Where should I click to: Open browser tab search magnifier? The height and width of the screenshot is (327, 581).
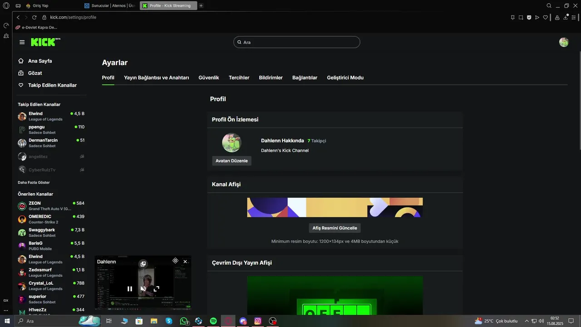click(549, 6)
